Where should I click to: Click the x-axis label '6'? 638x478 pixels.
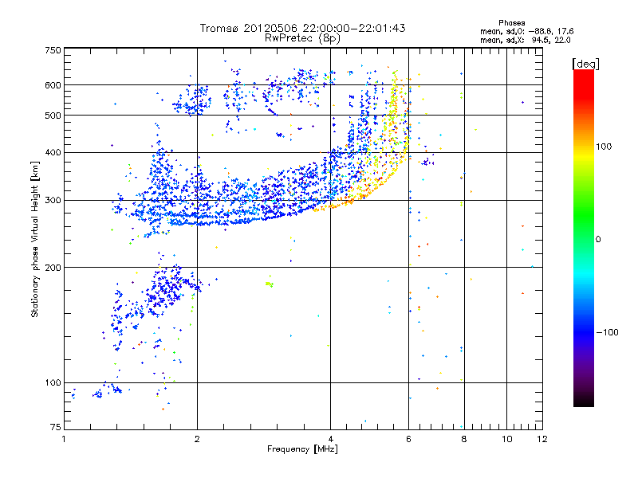tap(408, 439)
